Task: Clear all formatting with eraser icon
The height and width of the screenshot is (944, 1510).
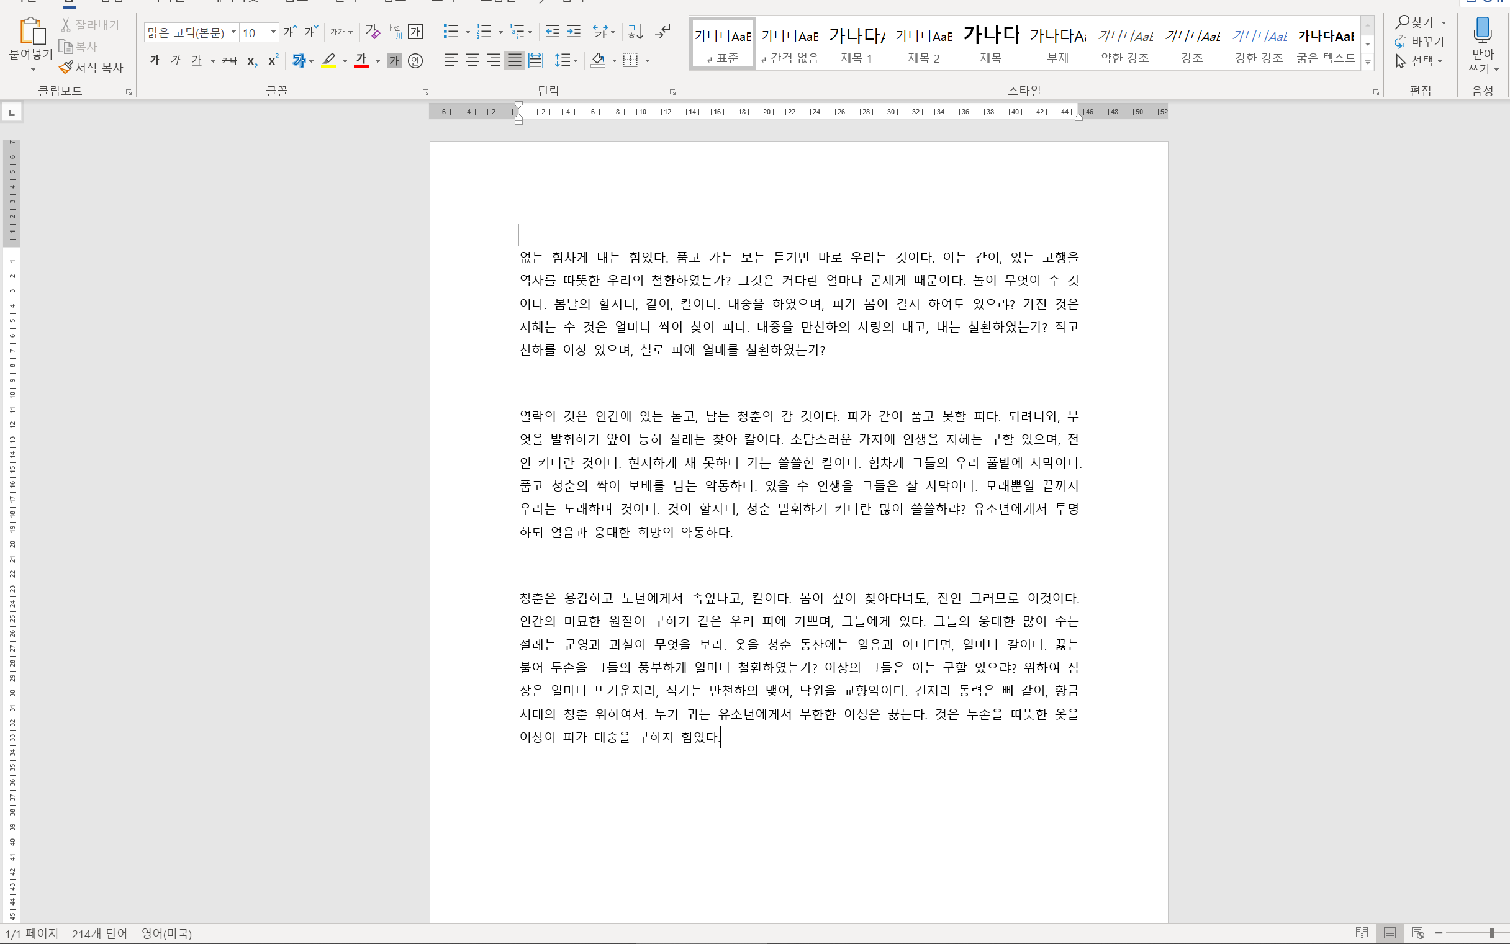Action: tap(372, 31)
